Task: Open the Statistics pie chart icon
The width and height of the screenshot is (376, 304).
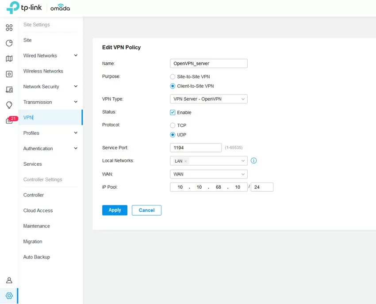Action: (9, 43)
